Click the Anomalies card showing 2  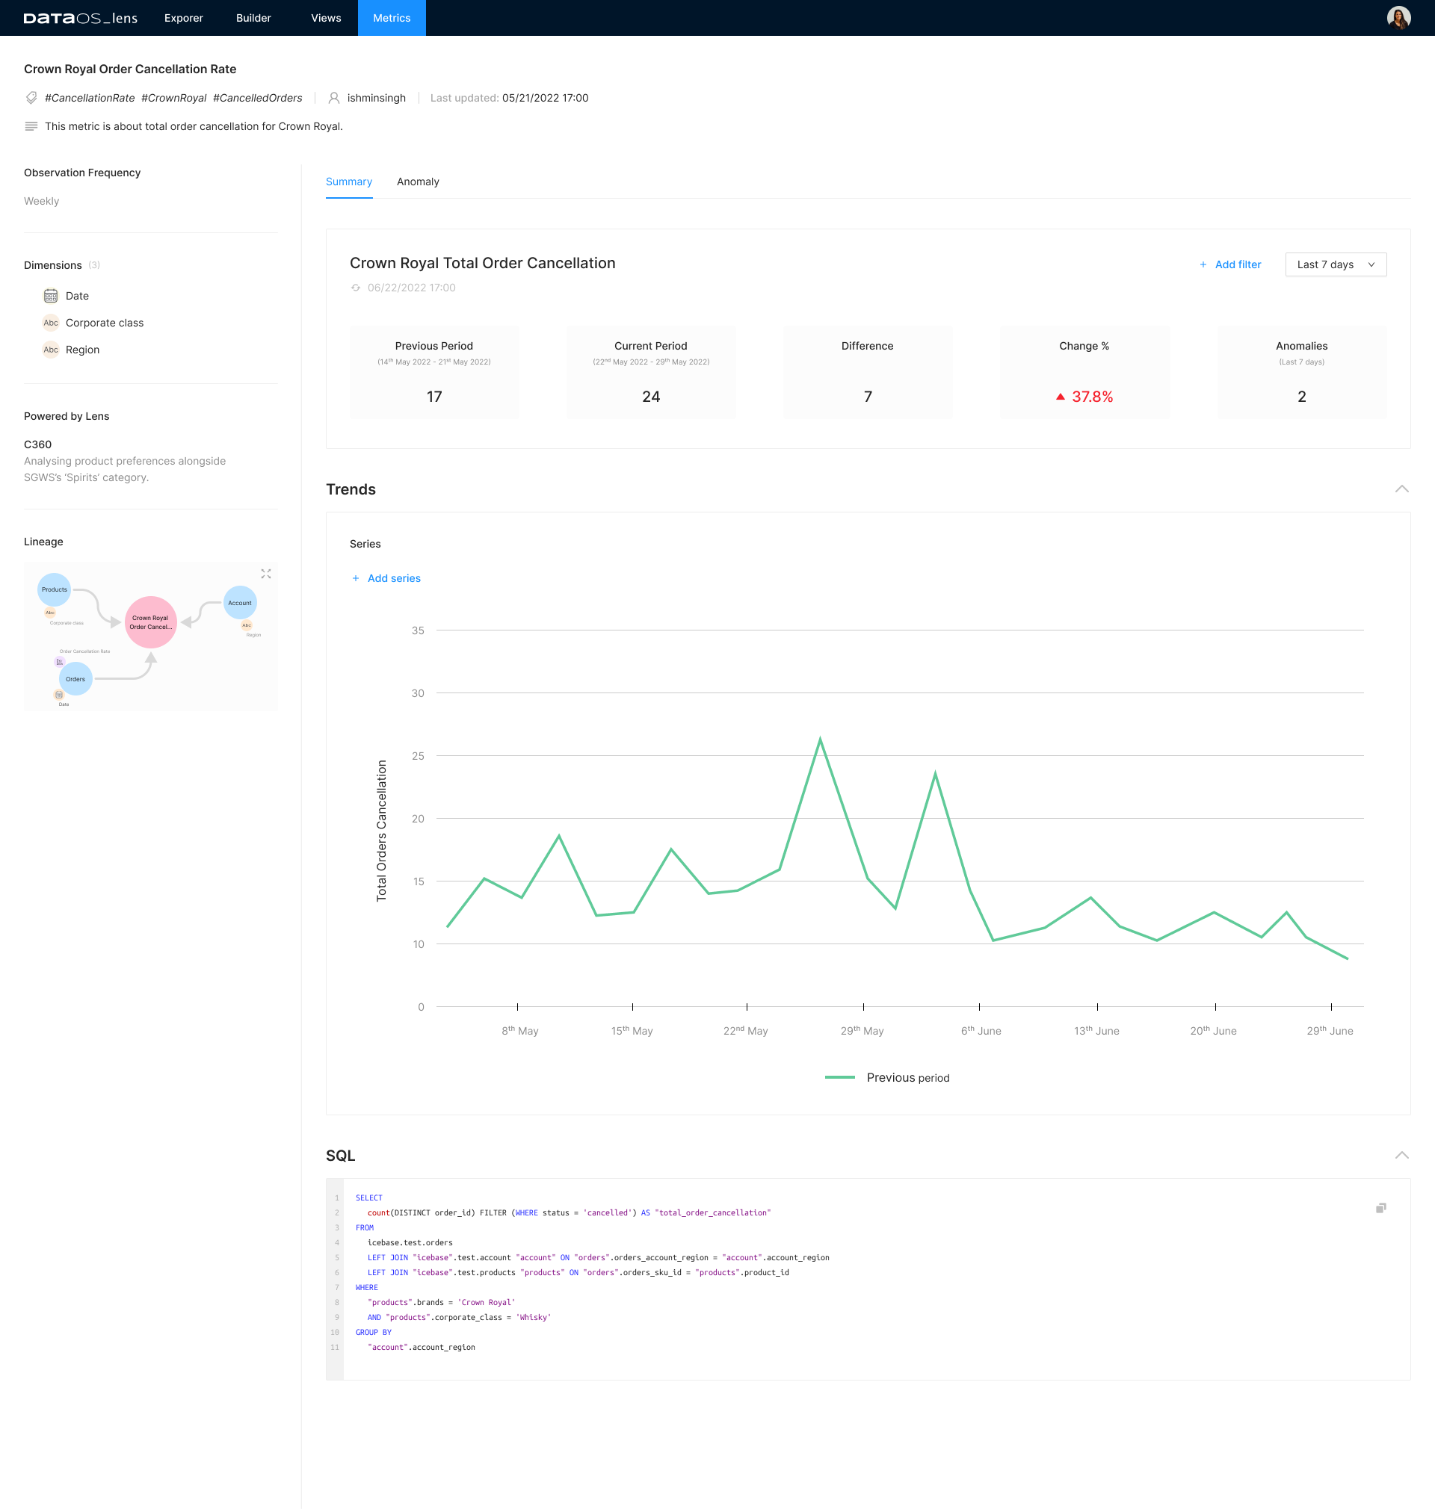[1301, 372]
